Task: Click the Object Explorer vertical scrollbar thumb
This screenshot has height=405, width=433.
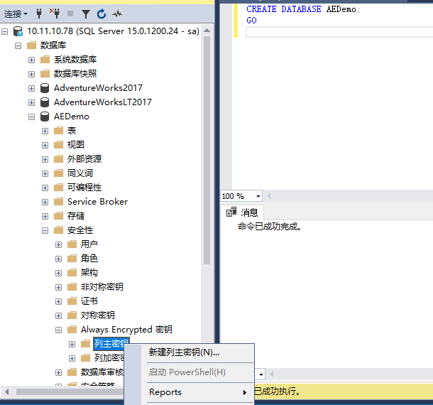Action: 207,150
